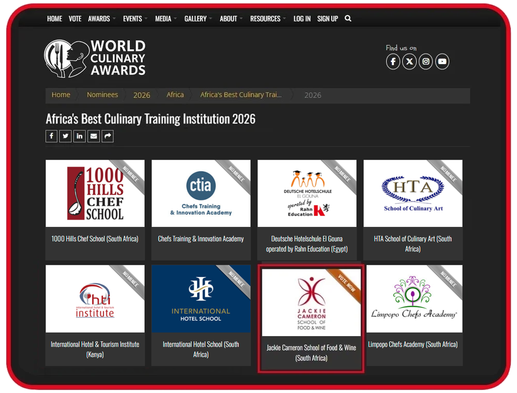Open the ctia Chefs Training logo thumbnail
The height and width of the screenshot is (393, 517).
(x=201, y=193)
